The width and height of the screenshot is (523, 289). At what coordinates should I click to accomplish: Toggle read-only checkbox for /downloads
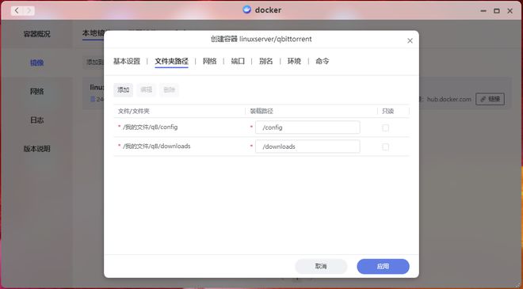(x=386, y=146)
